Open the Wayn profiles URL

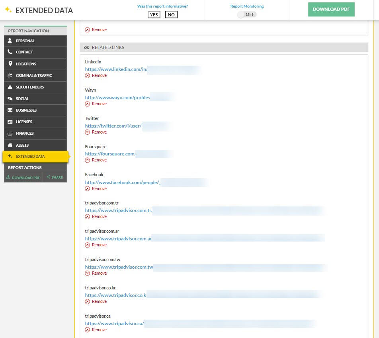point(117,98)
